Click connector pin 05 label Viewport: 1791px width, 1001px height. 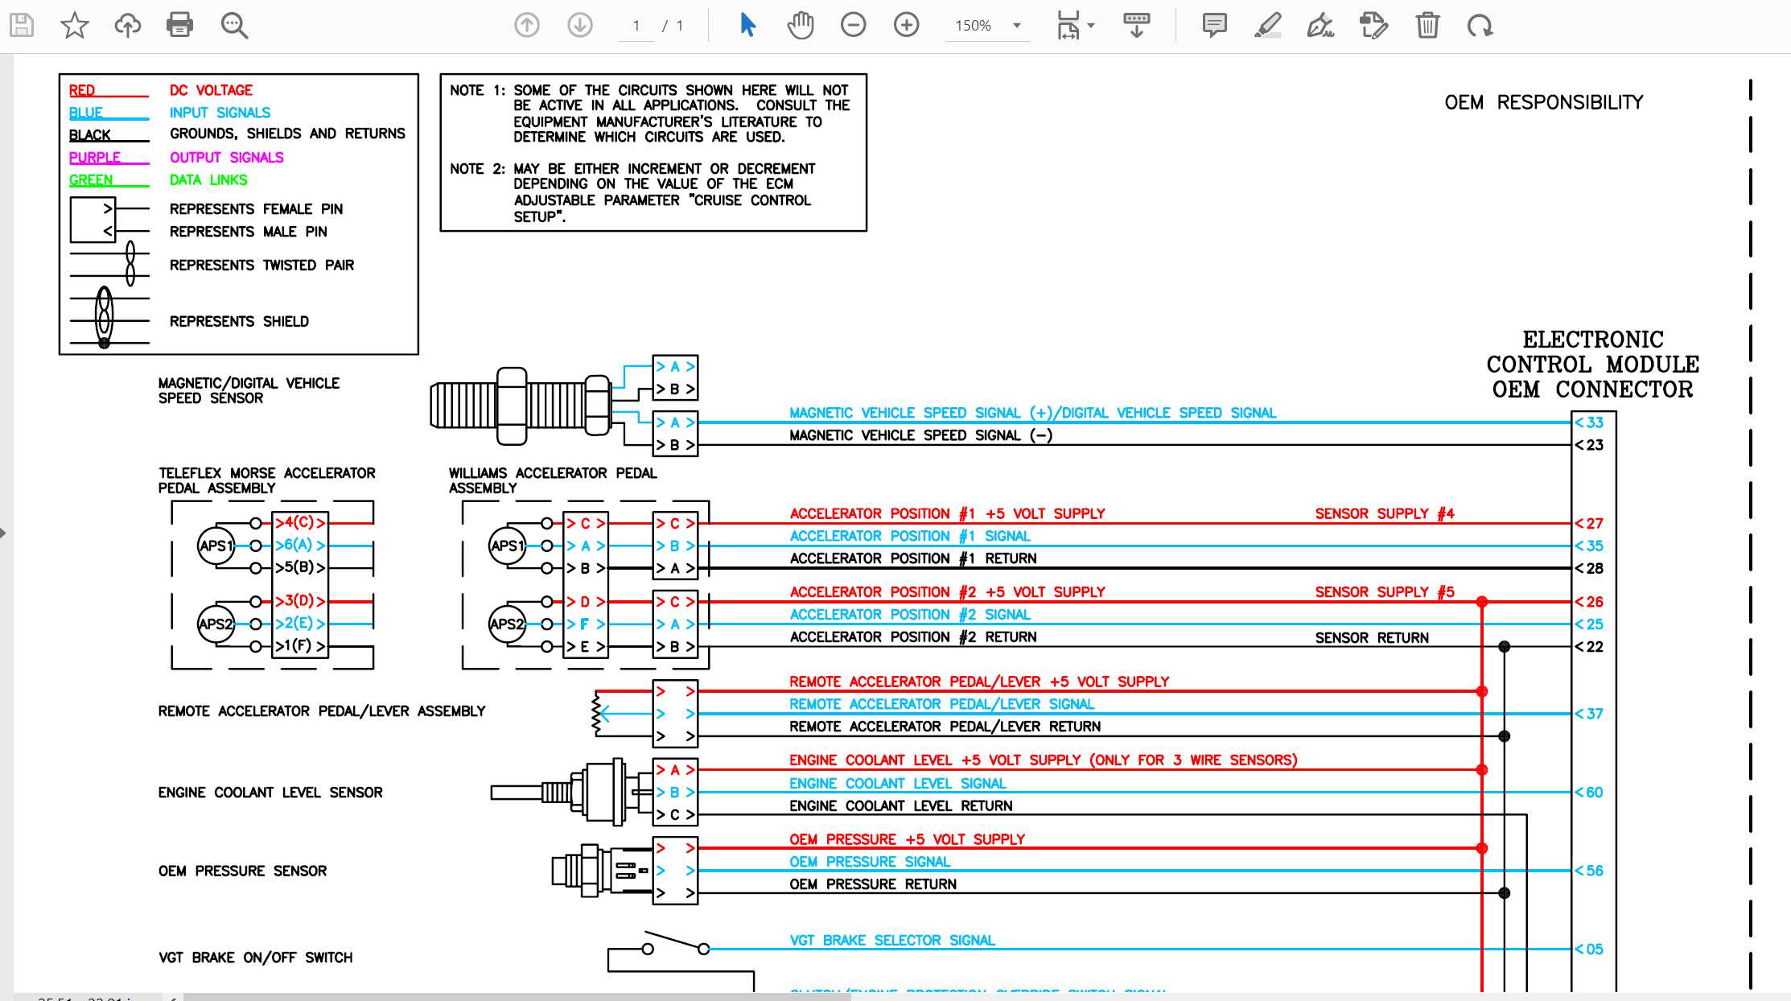1590,949
